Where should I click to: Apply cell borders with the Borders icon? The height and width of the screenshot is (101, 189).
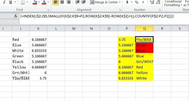click(x=23, y=2)
